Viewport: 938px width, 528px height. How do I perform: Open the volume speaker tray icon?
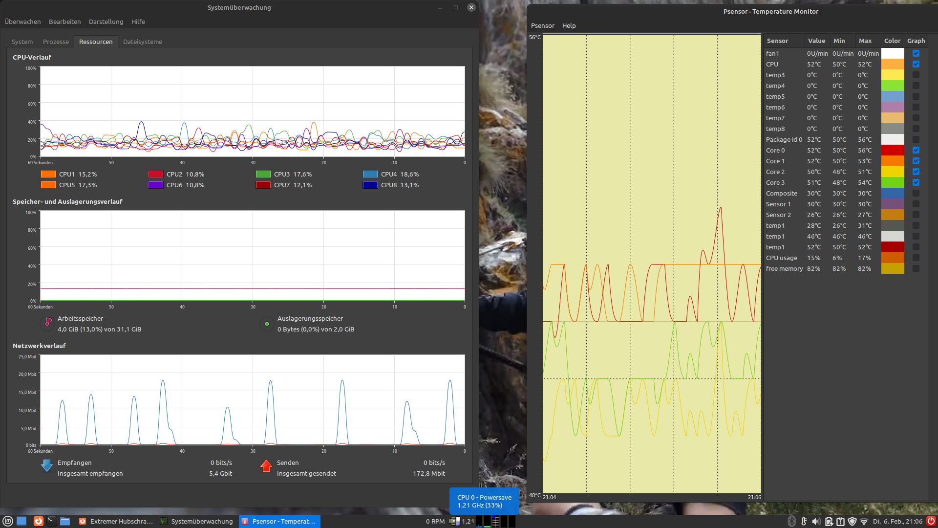(x=816, y=521)
